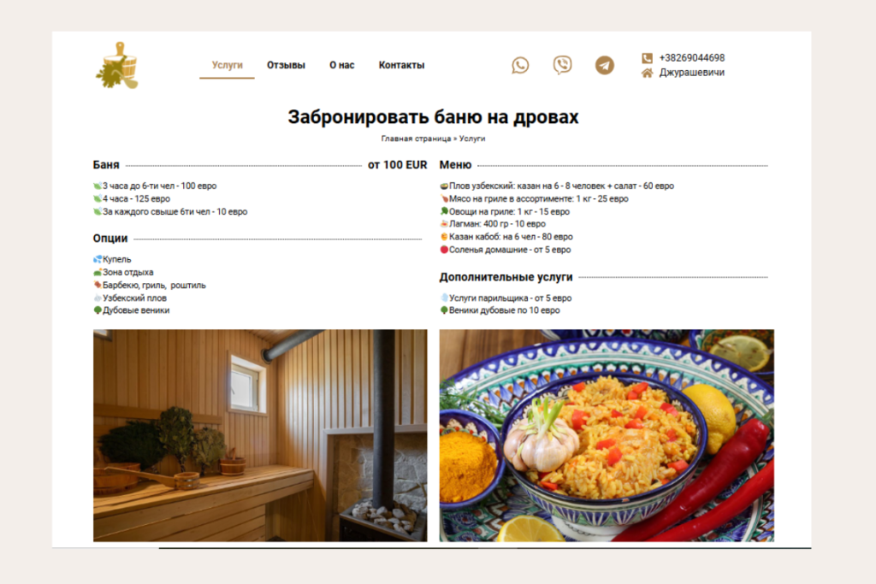Click the Баня section heading

point(106,165)
